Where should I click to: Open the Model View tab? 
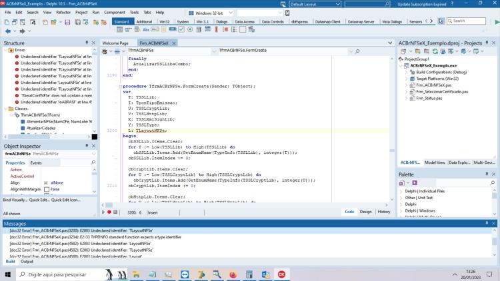[x=435, y=162]
